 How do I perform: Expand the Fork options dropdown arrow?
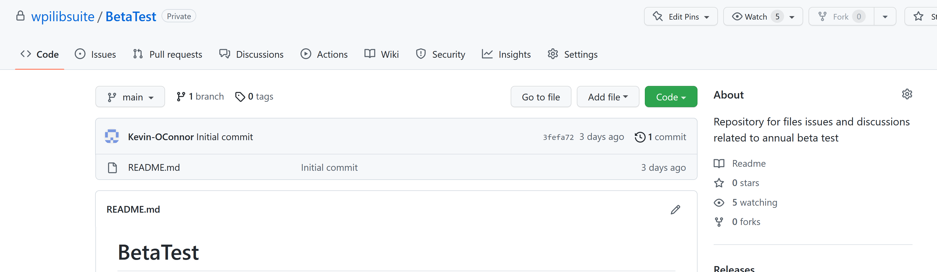point(885,17)
